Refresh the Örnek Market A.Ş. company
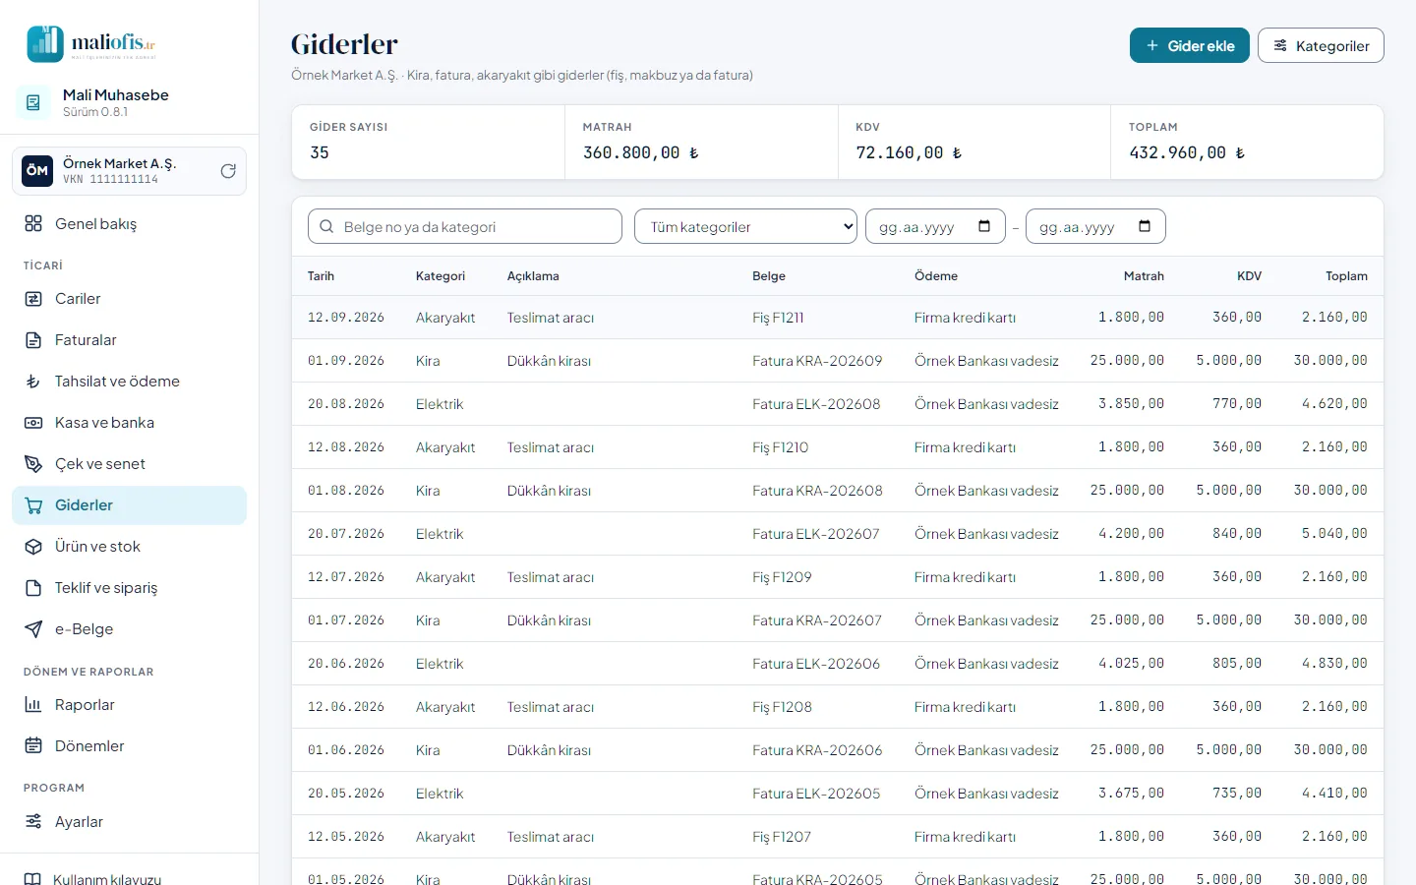The image size is (1416, 885). coord(228,171)
